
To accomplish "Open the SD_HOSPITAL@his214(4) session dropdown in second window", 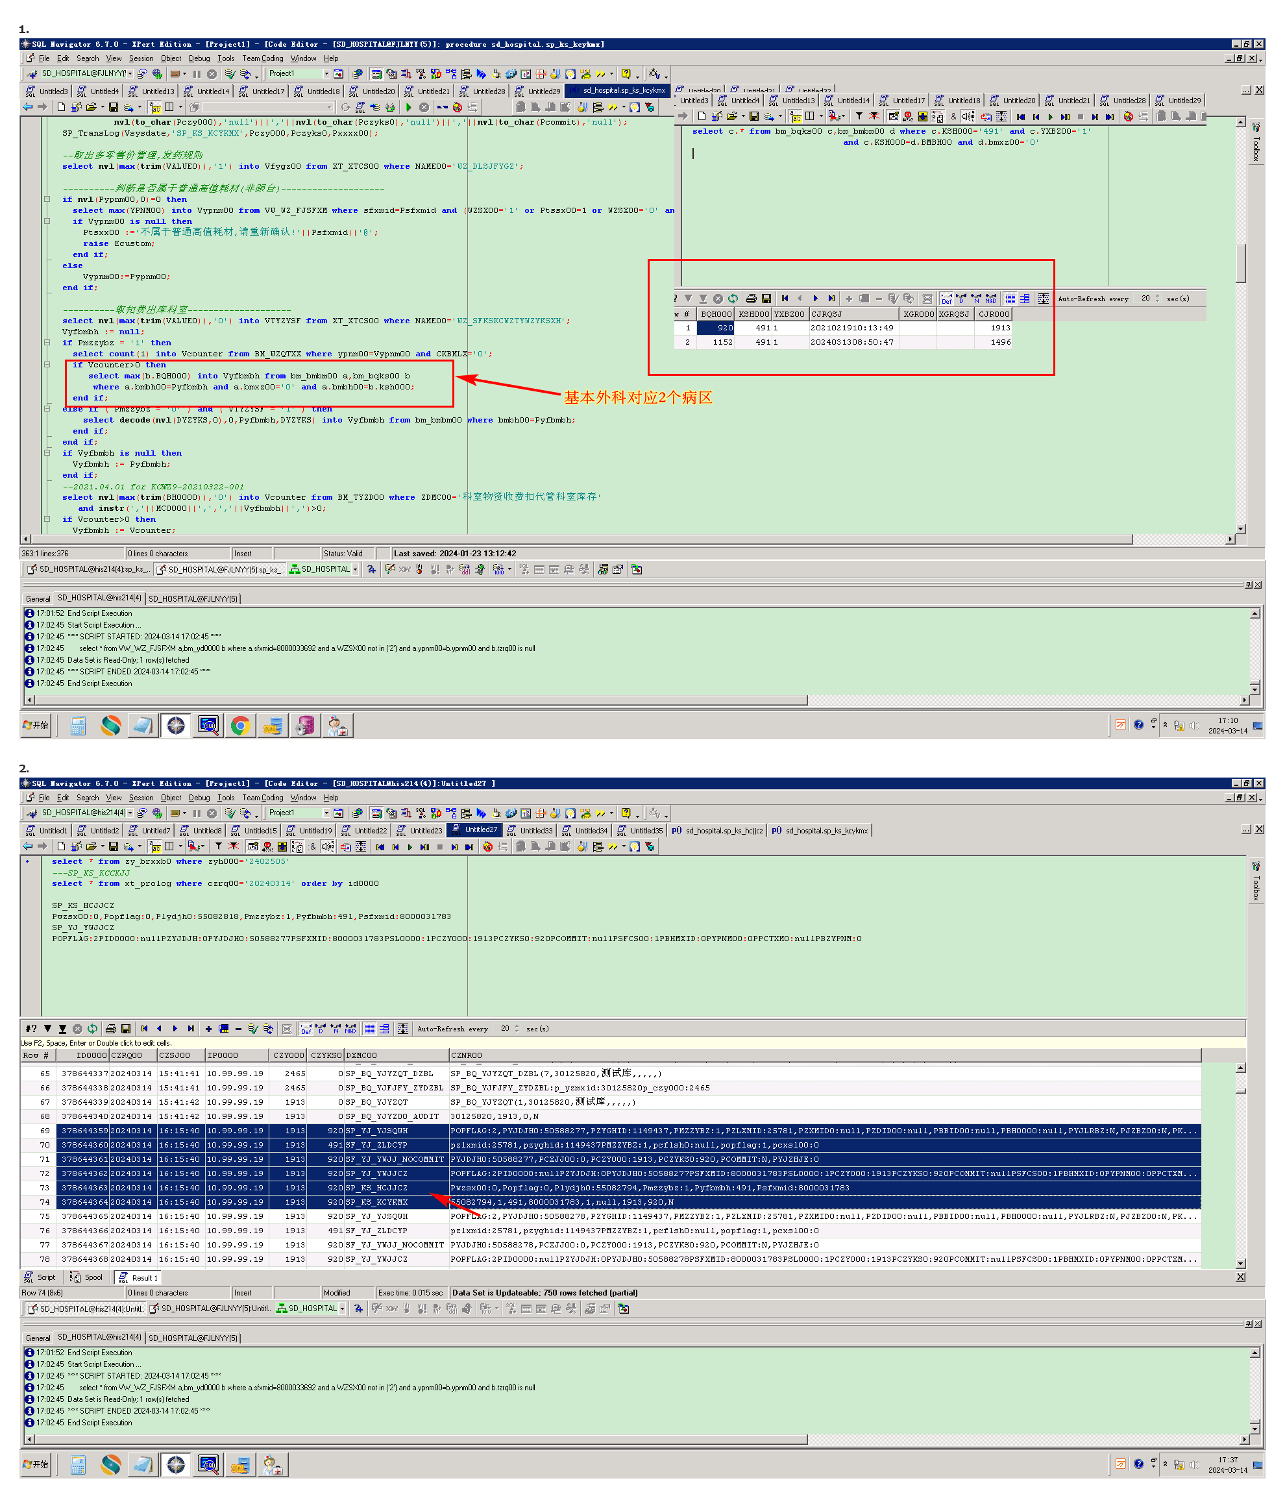I will coord(130,813).
